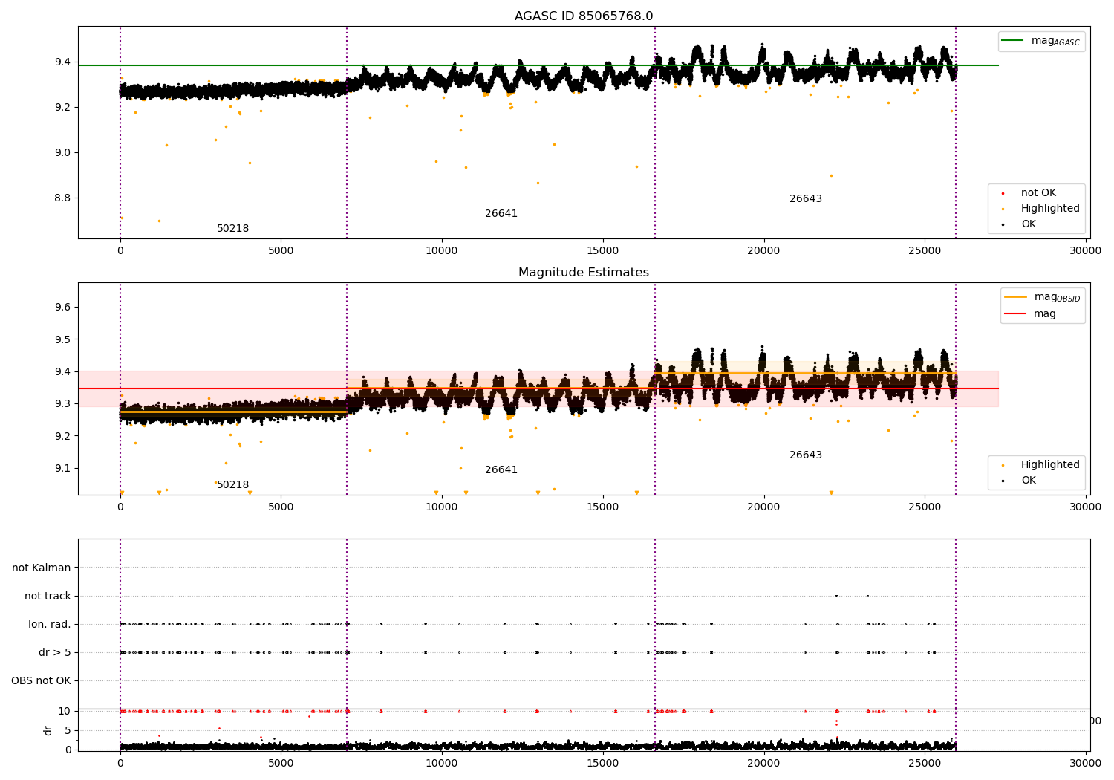Click the two 'not track' points near x=22000
This screenshot has width=1114, height=780.
click(837, 596)
